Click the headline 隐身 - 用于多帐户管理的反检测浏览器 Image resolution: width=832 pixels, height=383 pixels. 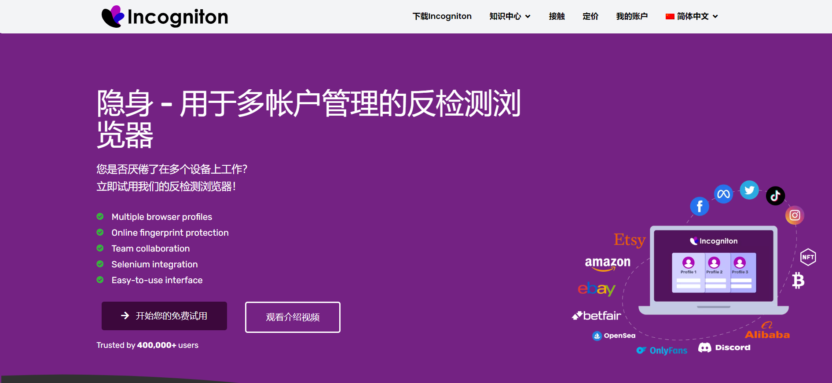click(x=308, y=119)
